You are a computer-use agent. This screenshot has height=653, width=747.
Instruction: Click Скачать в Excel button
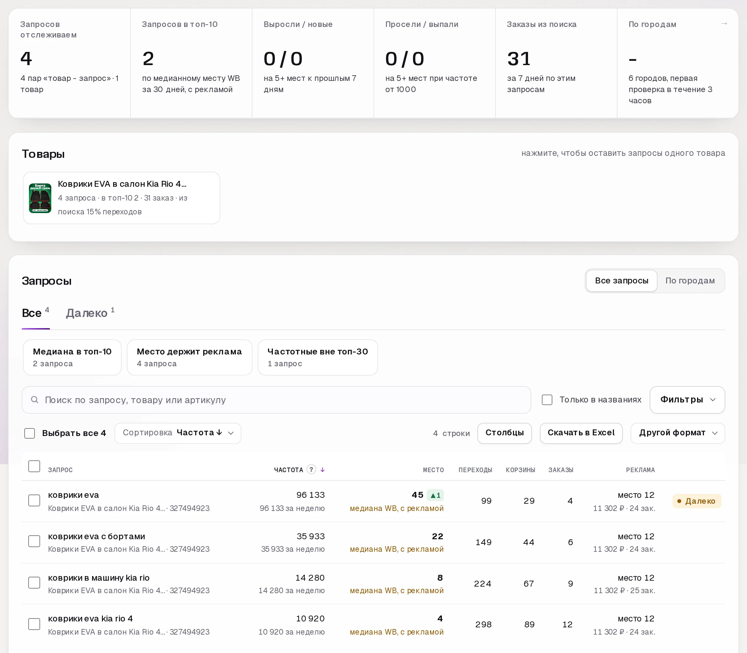click(x=581, y=433)
